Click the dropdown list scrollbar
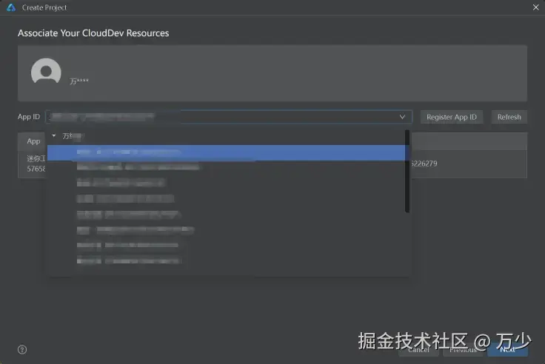 click(x=407, y=171)
